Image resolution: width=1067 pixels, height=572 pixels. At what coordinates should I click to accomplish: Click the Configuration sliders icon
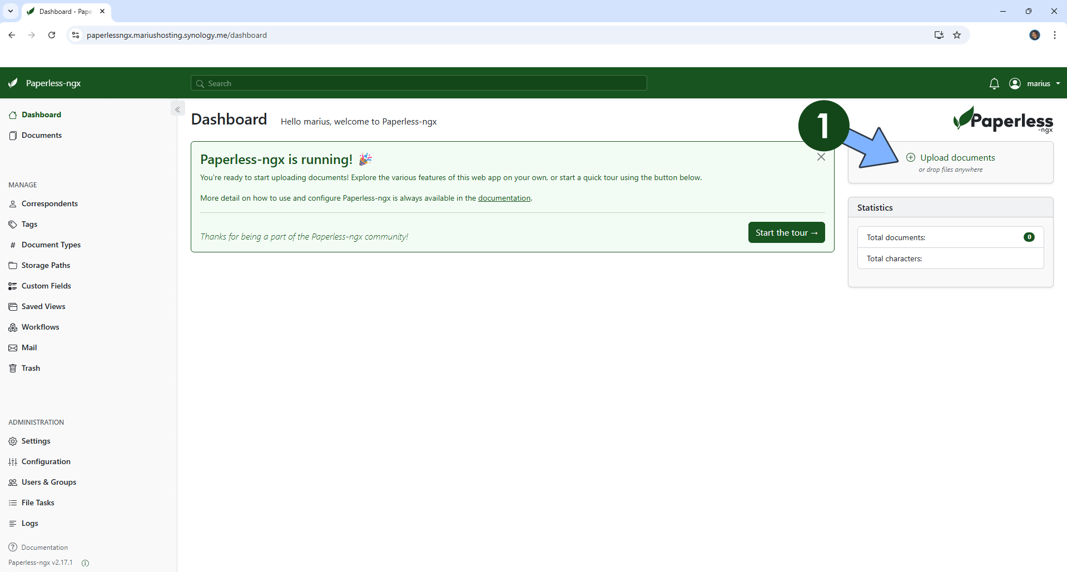[13, 462]
